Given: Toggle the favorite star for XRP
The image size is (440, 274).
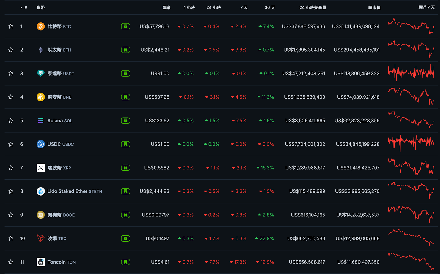Looking at the screenshot, I should 11,168.
